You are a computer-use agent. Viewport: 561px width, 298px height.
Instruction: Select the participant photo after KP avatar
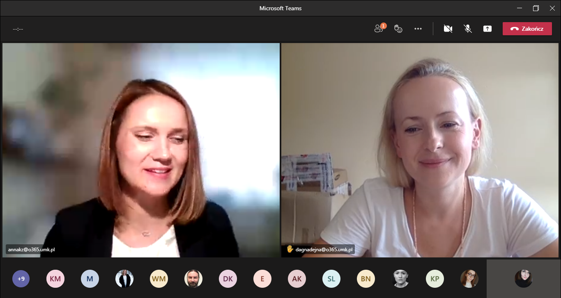[x=469, y=279]
